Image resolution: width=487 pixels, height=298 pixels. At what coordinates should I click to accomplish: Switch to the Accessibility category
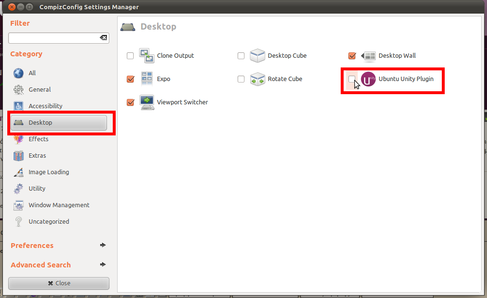pos(45,106)
